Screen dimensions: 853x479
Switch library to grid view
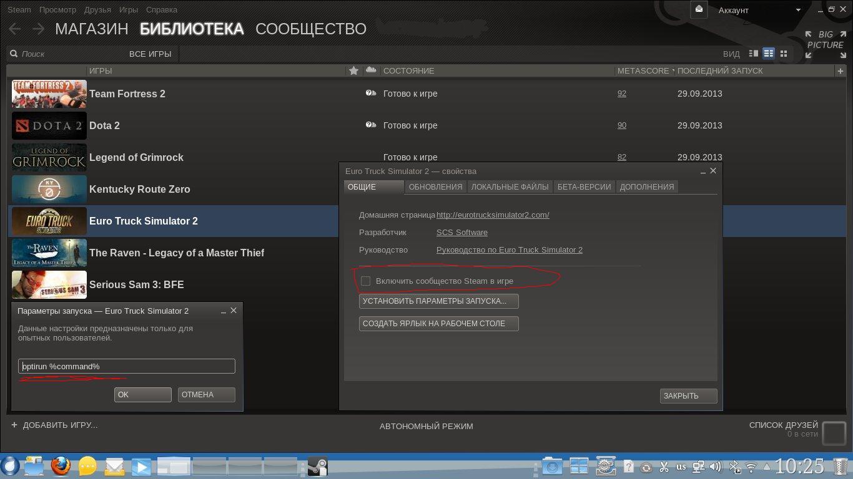pos(784,54)
